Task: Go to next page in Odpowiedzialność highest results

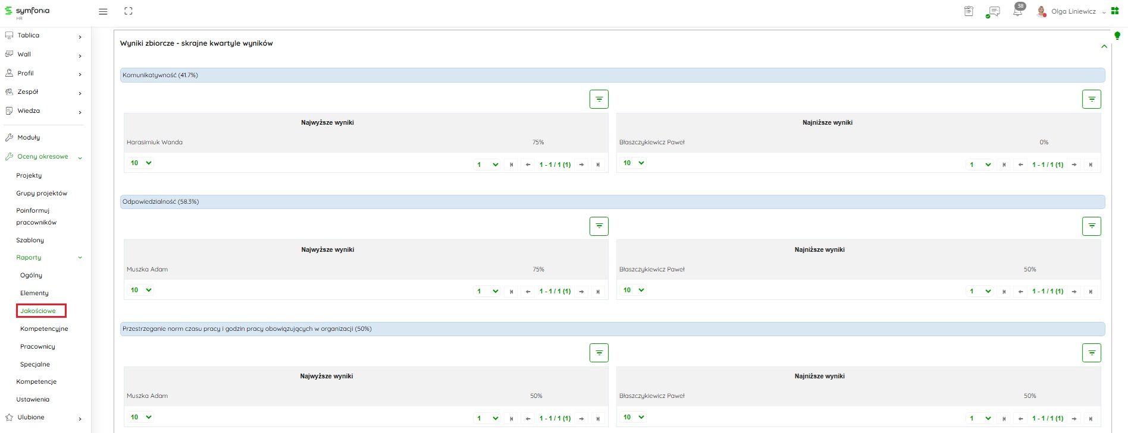Action: click(581, 292)
